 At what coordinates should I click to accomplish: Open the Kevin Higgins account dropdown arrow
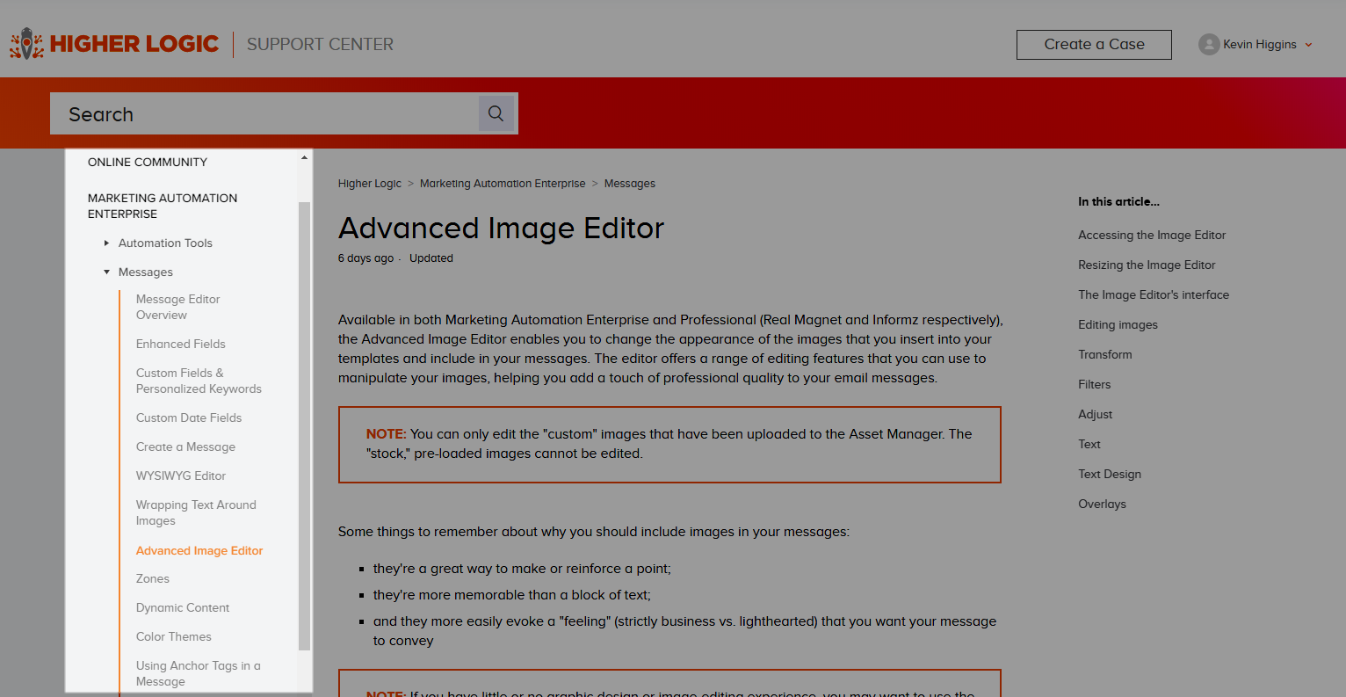[x=1308, y=45]
